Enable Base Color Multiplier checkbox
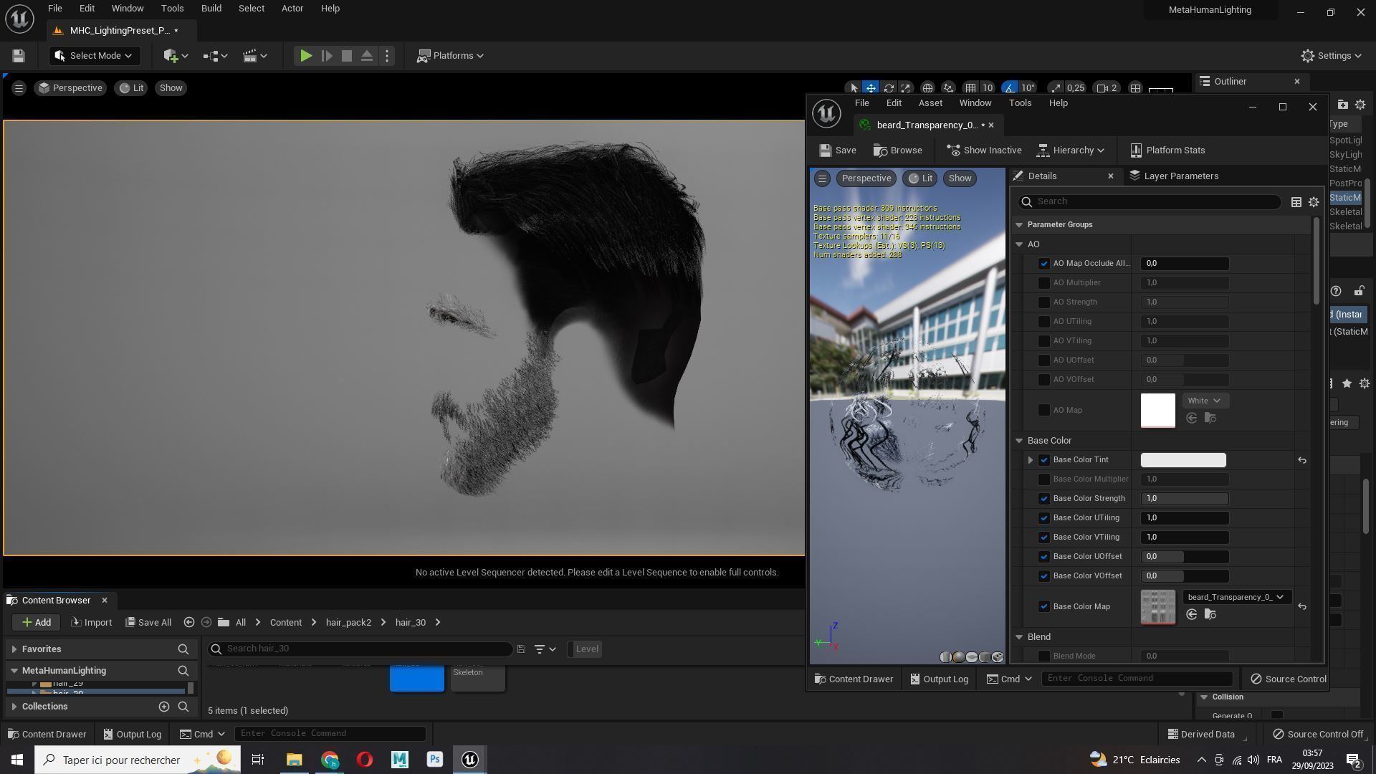The height and width of the screenshot is (774, 1376). pos(1044,479)
